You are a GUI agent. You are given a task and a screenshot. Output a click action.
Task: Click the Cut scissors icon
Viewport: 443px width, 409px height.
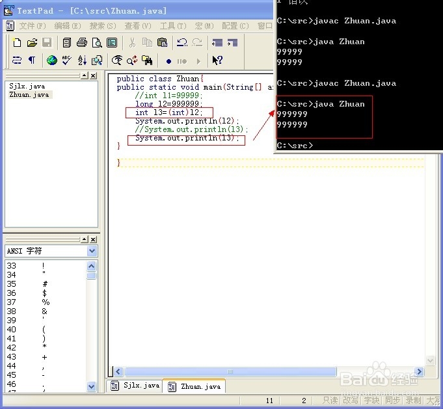click(x=132, y=43)
